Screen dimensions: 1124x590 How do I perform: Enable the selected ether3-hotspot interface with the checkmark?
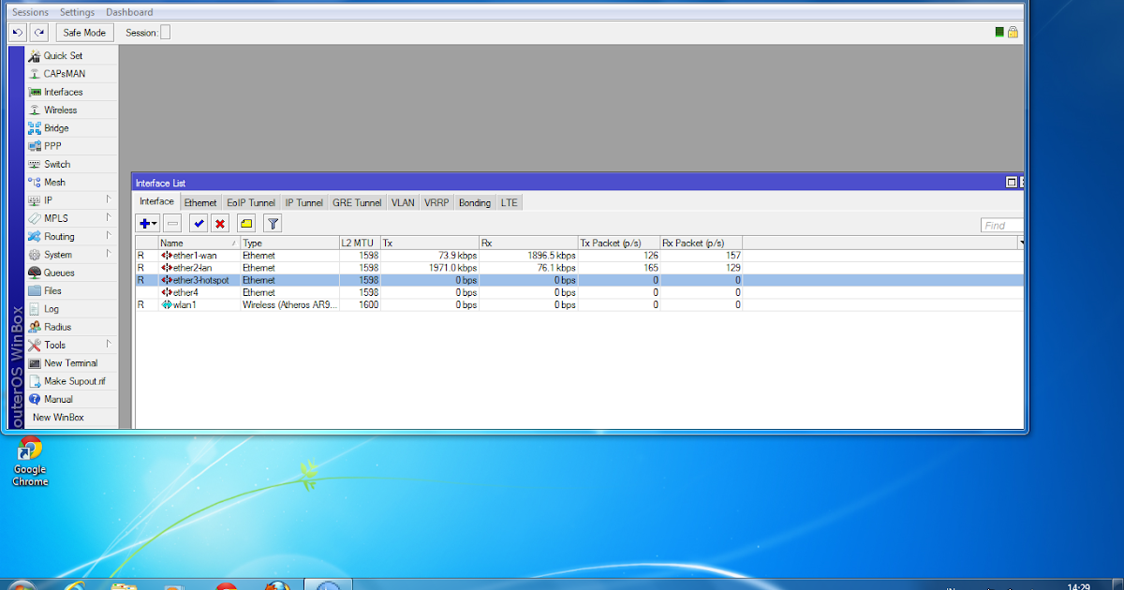(199, 223)
